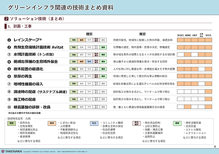Image resolution: width=219 pixels, height=154 pixels.
Task: Click the ABINC cell in the 水域計画技術 row
Action: tap(188, 54)
